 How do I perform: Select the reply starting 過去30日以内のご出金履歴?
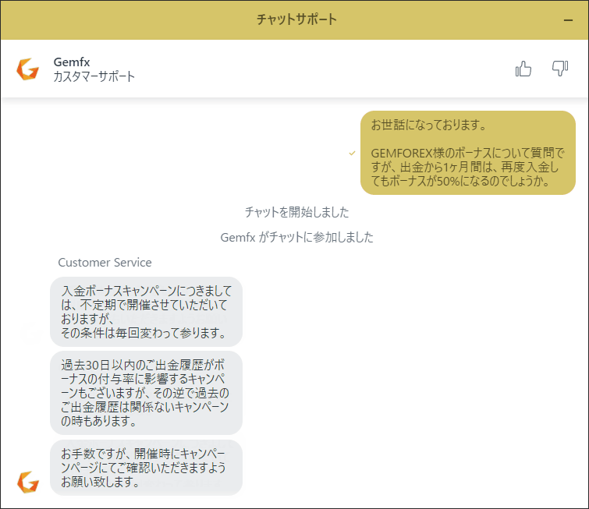[x=146, y=393]
